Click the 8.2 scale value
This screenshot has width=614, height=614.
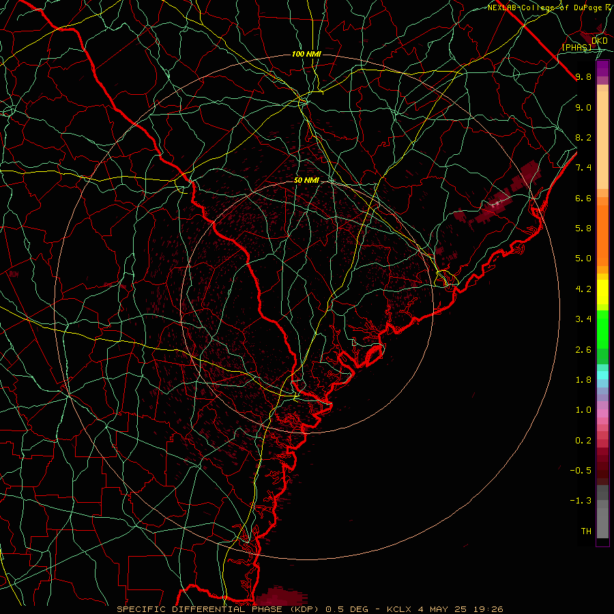[x=583, y=137]
